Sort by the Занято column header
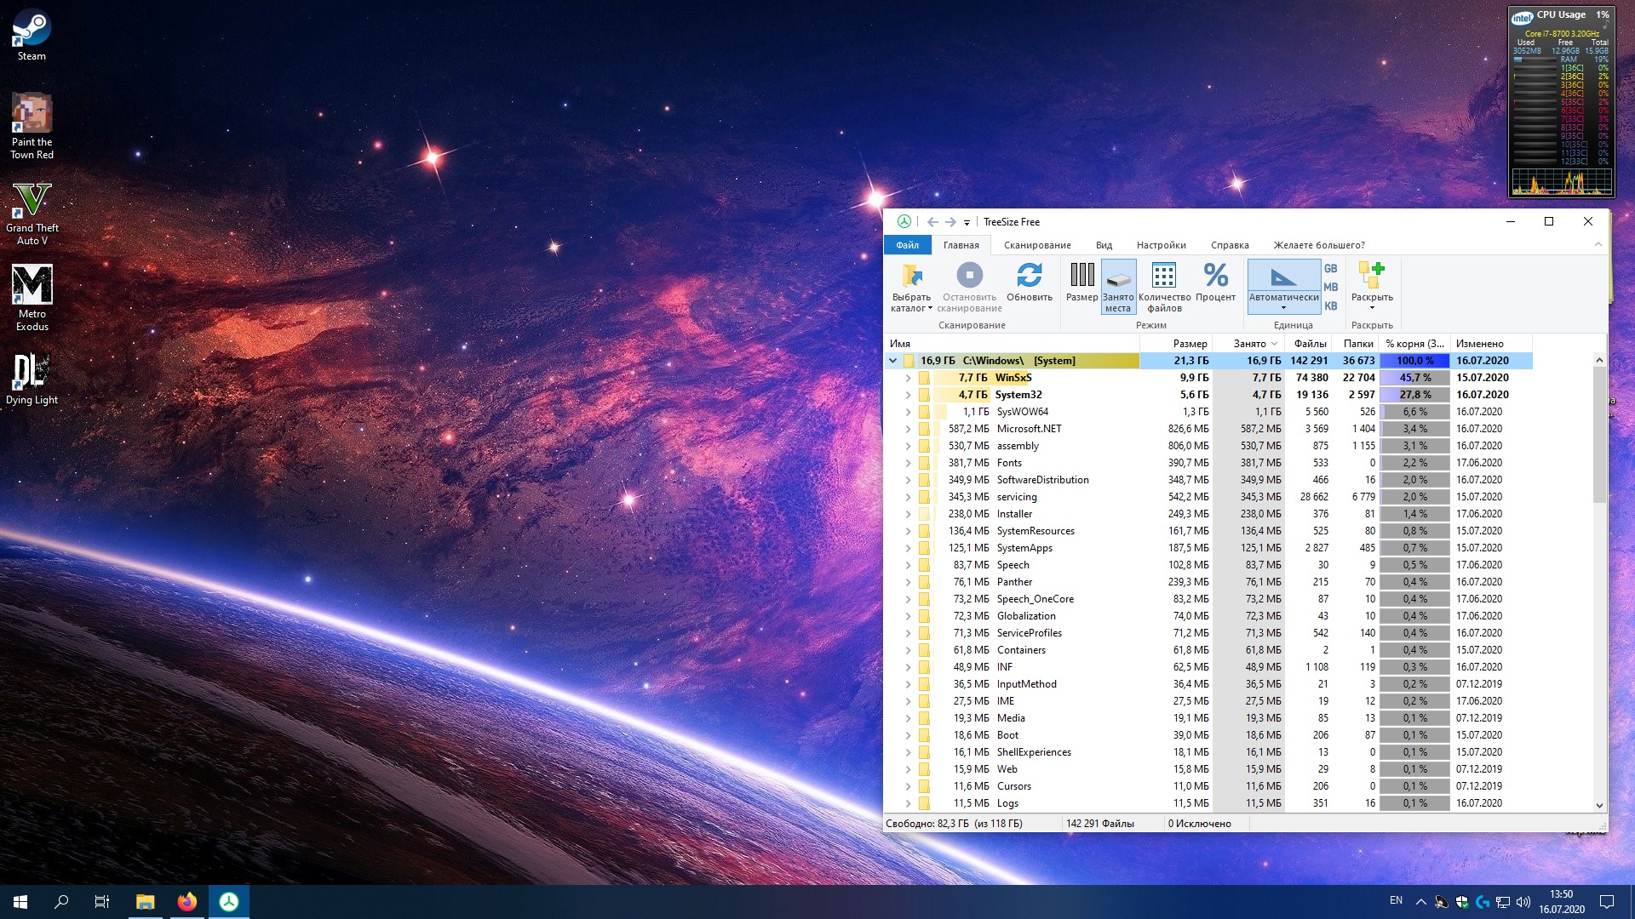1635x919 pixels. (1249, 344)
